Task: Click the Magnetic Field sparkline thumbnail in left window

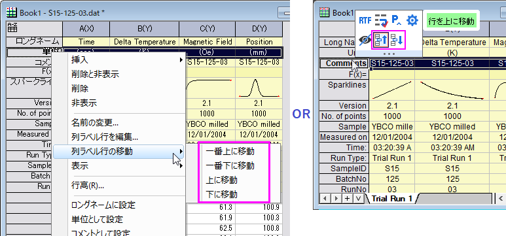Action: [x=210, y=88]
